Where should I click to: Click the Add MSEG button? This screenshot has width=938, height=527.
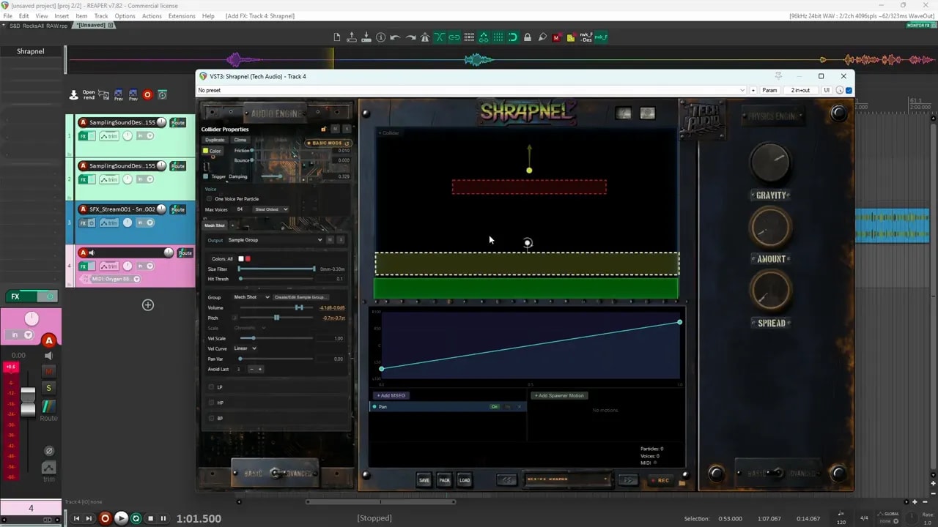coord(391,396)
